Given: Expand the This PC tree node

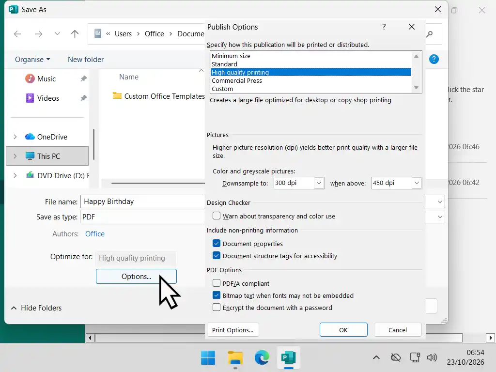Looking at the screenshot, I should [15, 156].
